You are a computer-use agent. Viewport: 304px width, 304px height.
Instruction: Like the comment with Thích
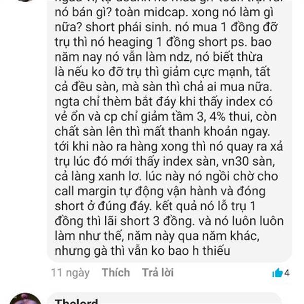pyautogui.click(x=116, y=273)
